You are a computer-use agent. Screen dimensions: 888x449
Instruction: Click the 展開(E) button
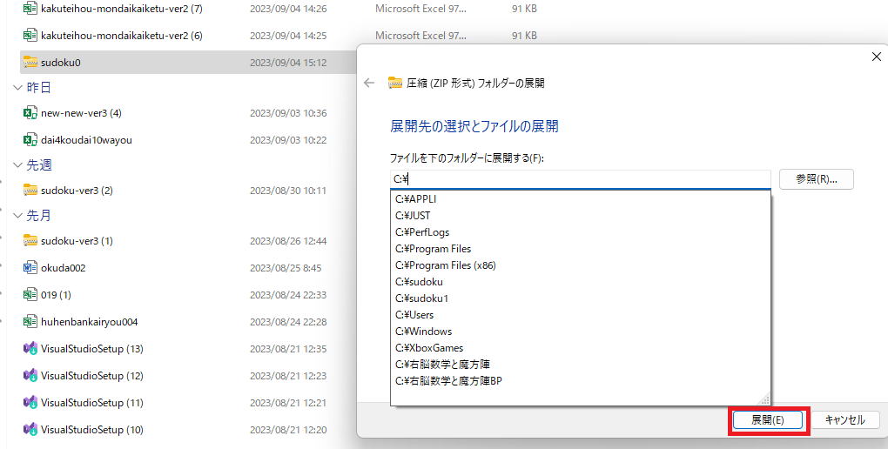pos(768,420)
